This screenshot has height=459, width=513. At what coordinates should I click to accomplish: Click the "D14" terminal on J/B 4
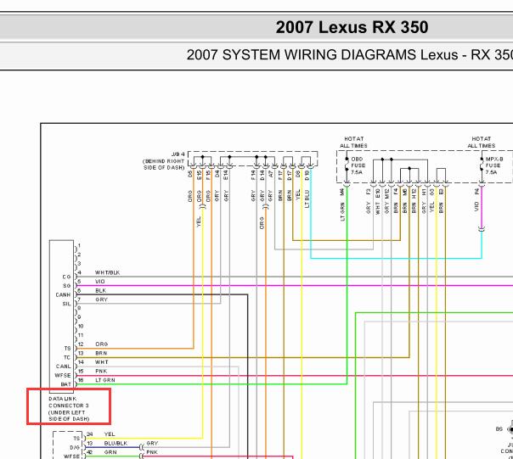[262, 176]
